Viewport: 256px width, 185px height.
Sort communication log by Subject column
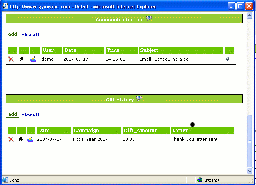click(149, 50)
